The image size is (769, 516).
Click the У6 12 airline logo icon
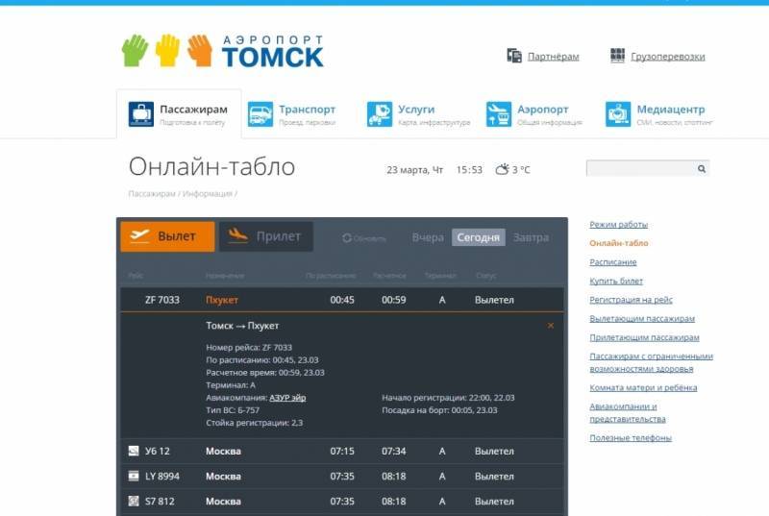(134, 451)
